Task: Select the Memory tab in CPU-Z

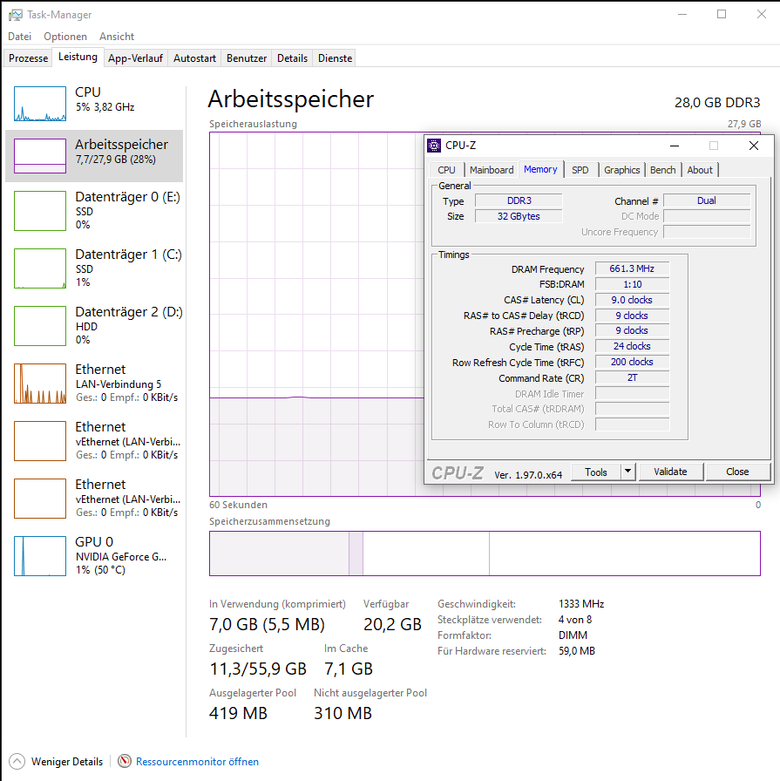Action: click(x=540, y=169)
